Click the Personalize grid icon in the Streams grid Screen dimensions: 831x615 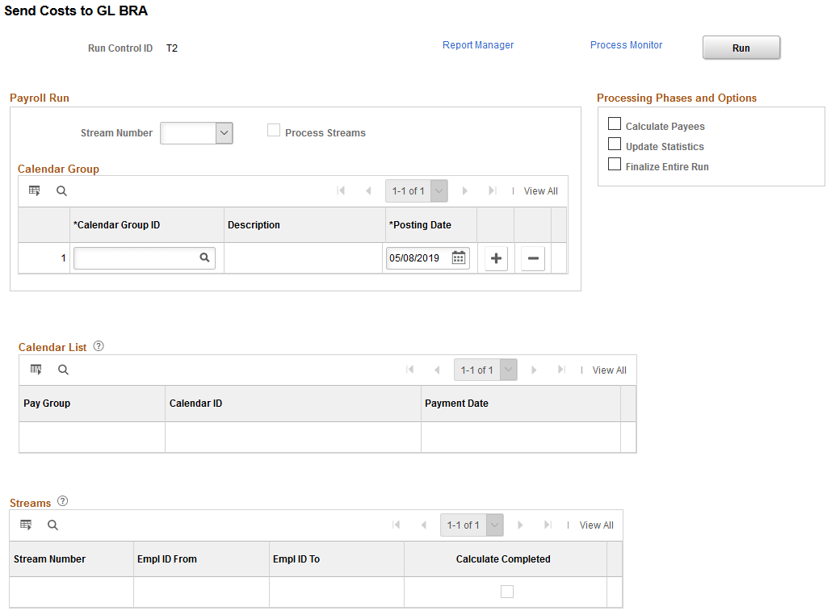pos(25,525)
